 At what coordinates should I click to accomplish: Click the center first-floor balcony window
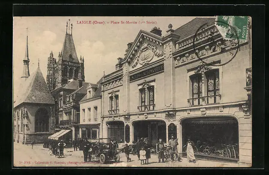tap(146, 99)
